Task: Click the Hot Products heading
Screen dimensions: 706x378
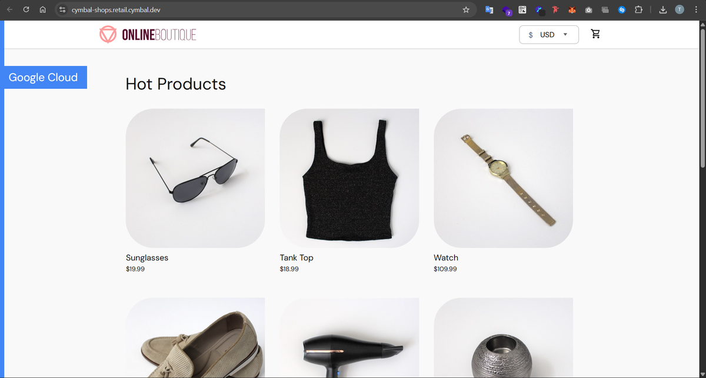Action: (x=176, y=84)
